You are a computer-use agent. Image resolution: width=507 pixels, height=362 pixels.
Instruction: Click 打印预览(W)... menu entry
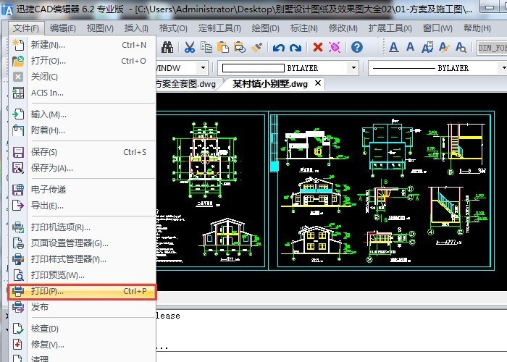click(57, 275)
